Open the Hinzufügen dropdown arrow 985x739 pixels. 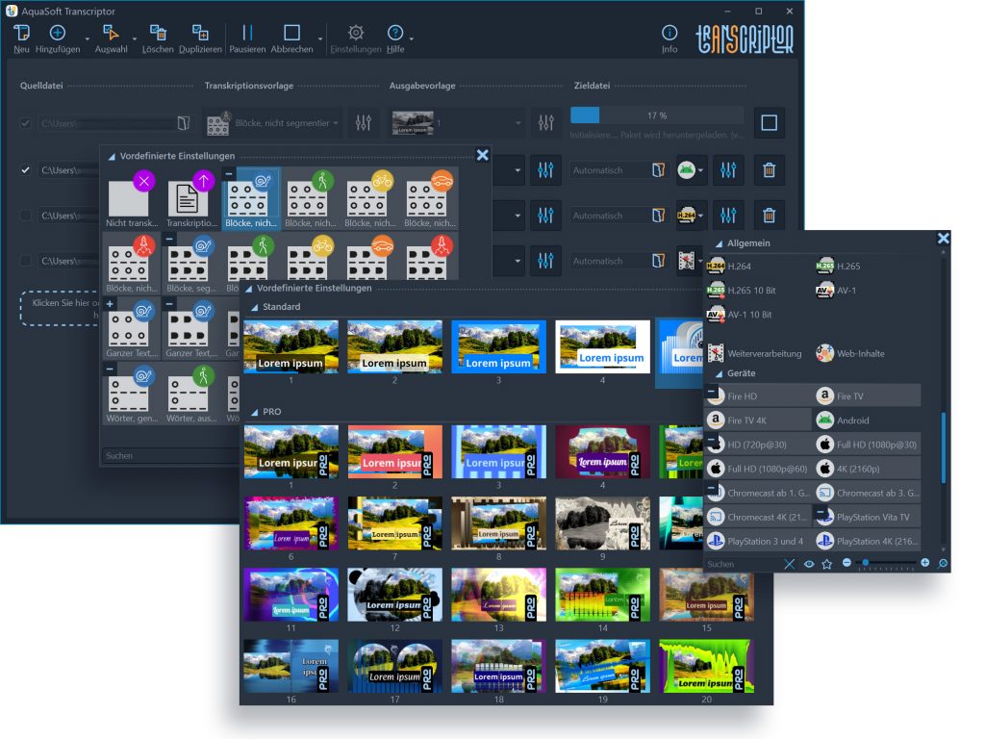(x=88, y=40)
